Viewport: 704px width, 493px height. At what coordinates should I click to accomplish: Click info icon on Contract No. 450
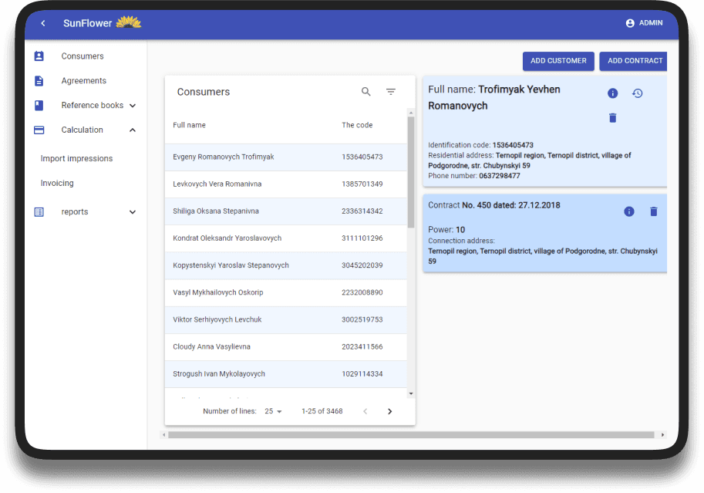(628, 211)
